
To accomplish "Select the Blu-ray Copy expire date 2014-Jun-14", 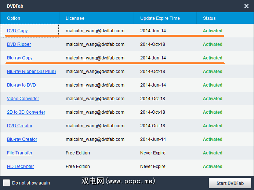I will [153, 58].
